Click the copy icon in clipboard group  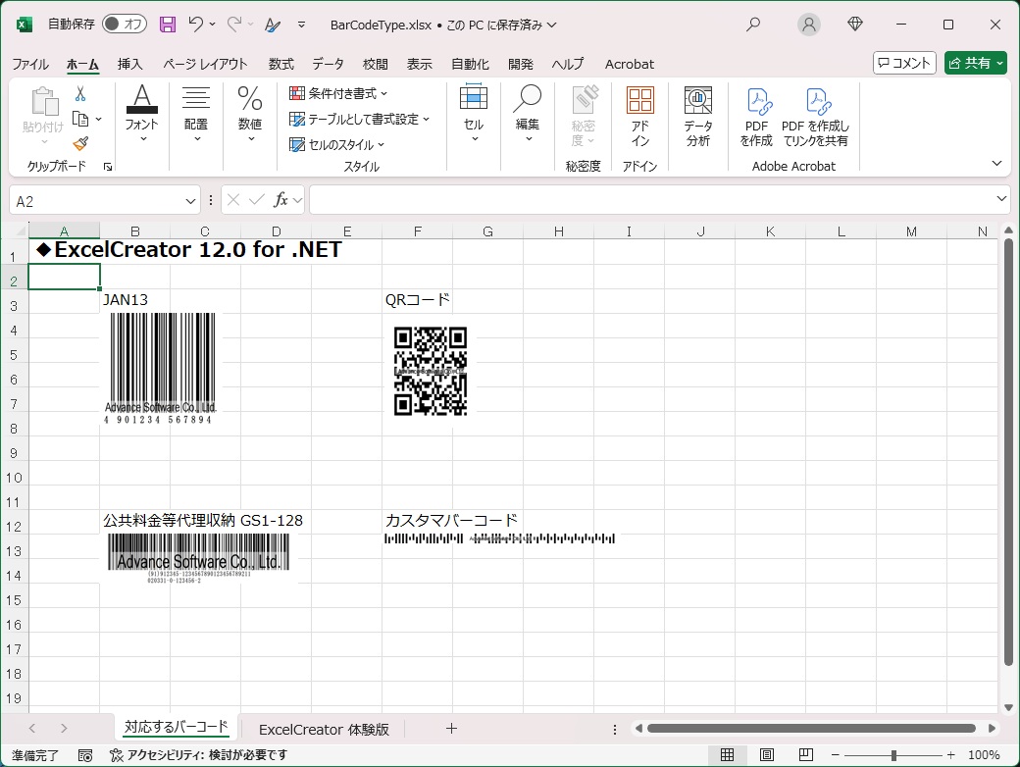(x=80, y=119)
